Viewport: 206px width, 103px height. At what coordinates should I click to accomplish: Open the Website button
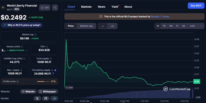click(x=28, y=92)
